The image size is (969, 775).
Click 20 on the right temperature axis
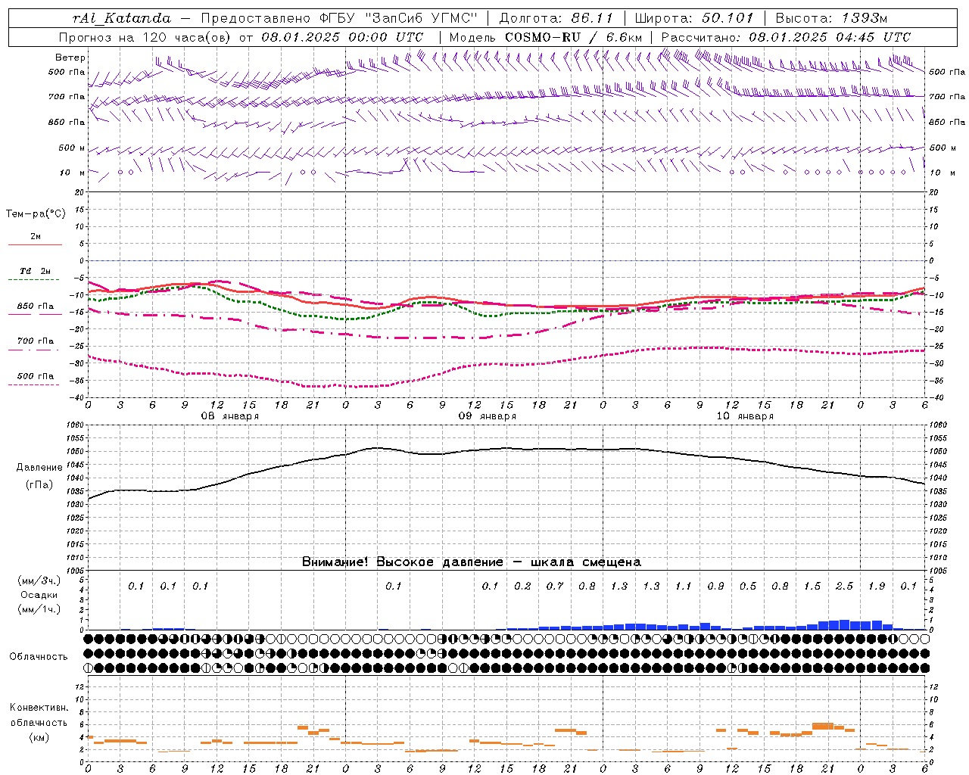(x=933, y=192)
